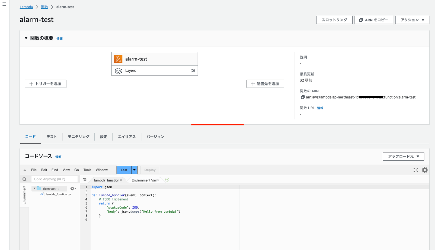Copy function ARN via small copy icon
435x250 pixels.
303,97
